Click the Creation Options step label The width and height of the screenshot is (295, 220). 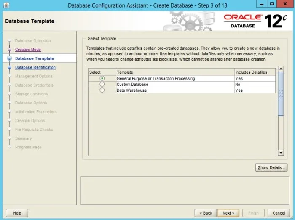pos(30,120)
